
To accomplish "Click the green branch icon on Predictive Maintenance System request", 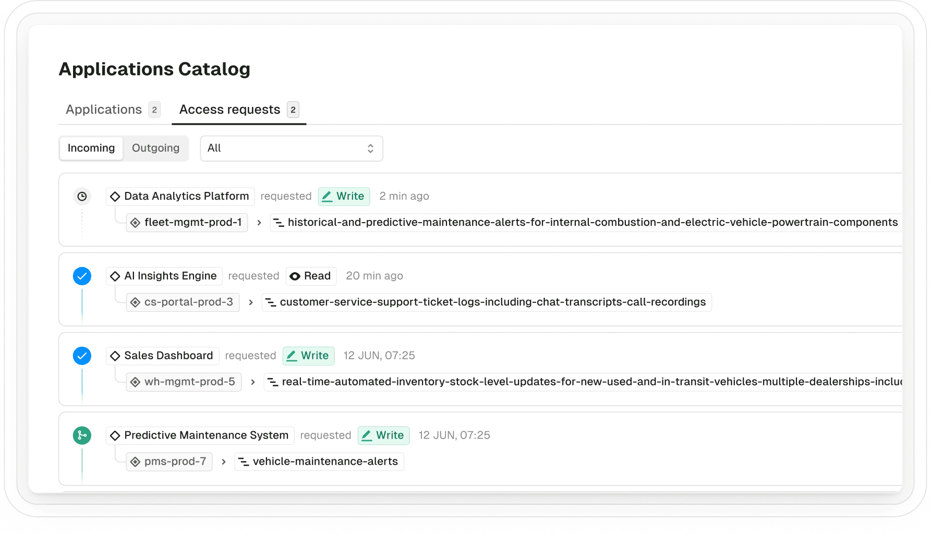I will (x=82, y=435).
